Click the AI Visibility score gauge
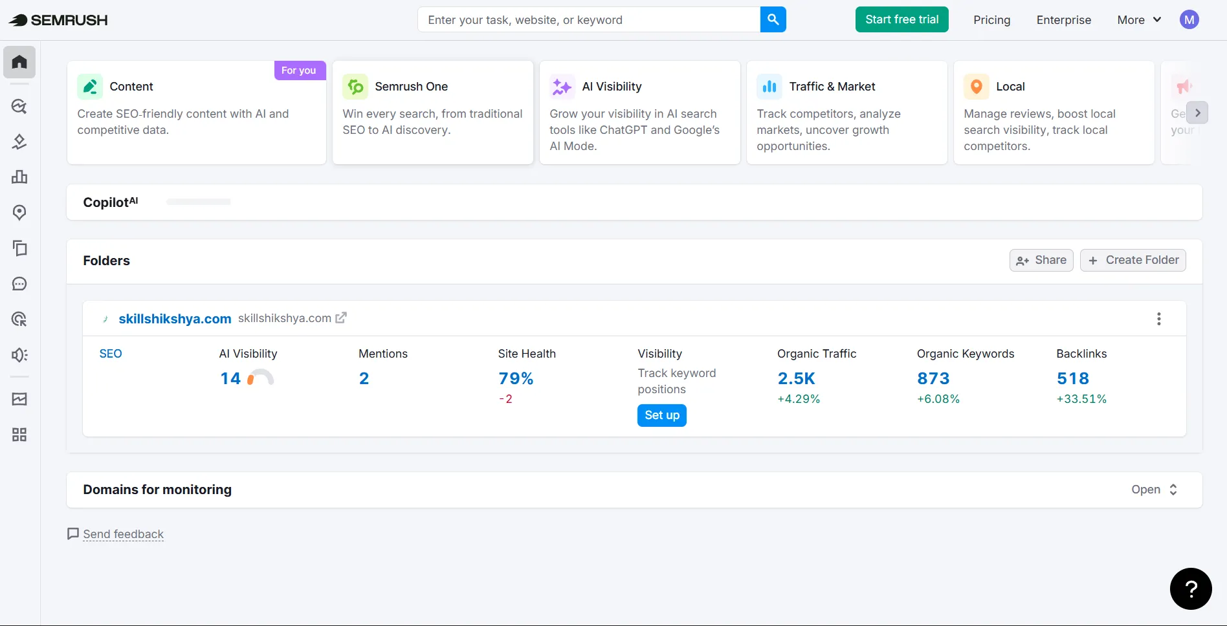Screen dimensions: 1227x626 [260, 378]
